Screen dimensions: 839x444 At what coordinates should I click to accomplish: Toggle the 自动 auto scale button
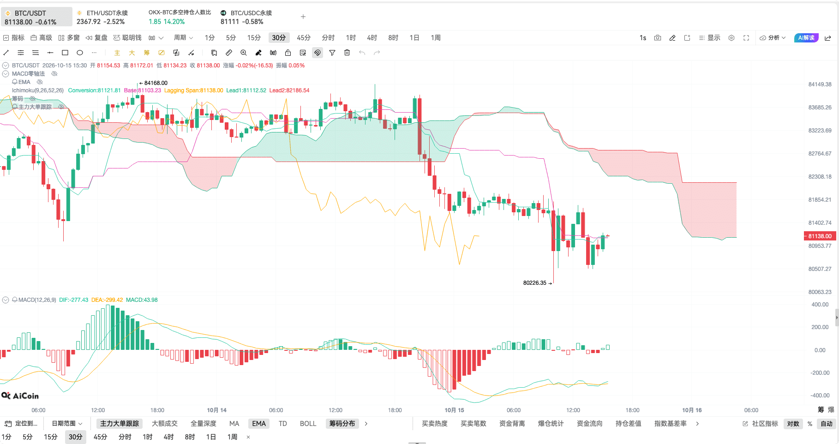click(827, 424)
